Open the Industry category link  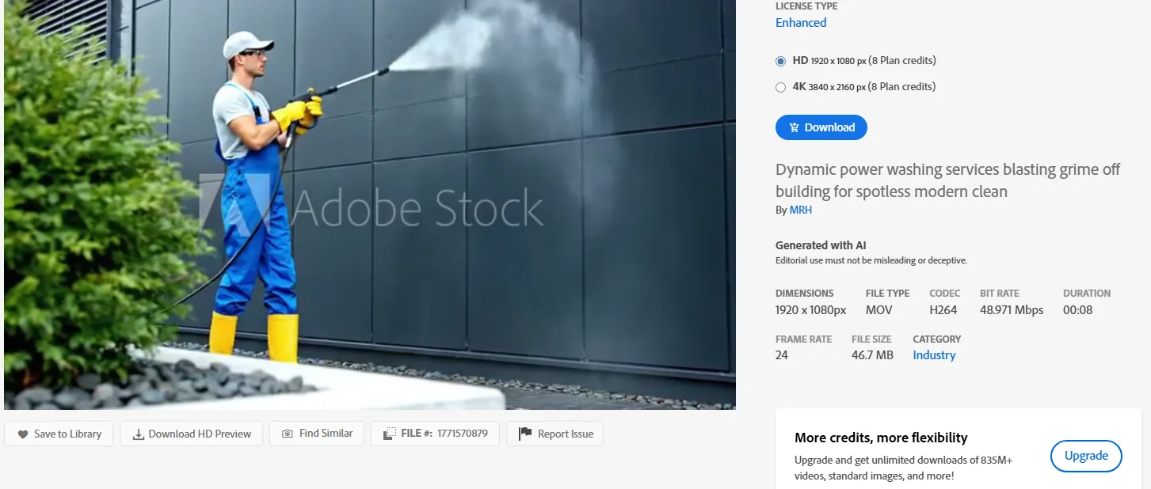click(x=934, y=355)
